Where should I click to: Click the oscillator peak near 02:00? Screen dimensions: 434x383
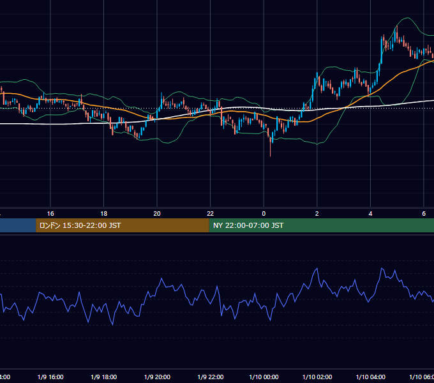point(317,269)
